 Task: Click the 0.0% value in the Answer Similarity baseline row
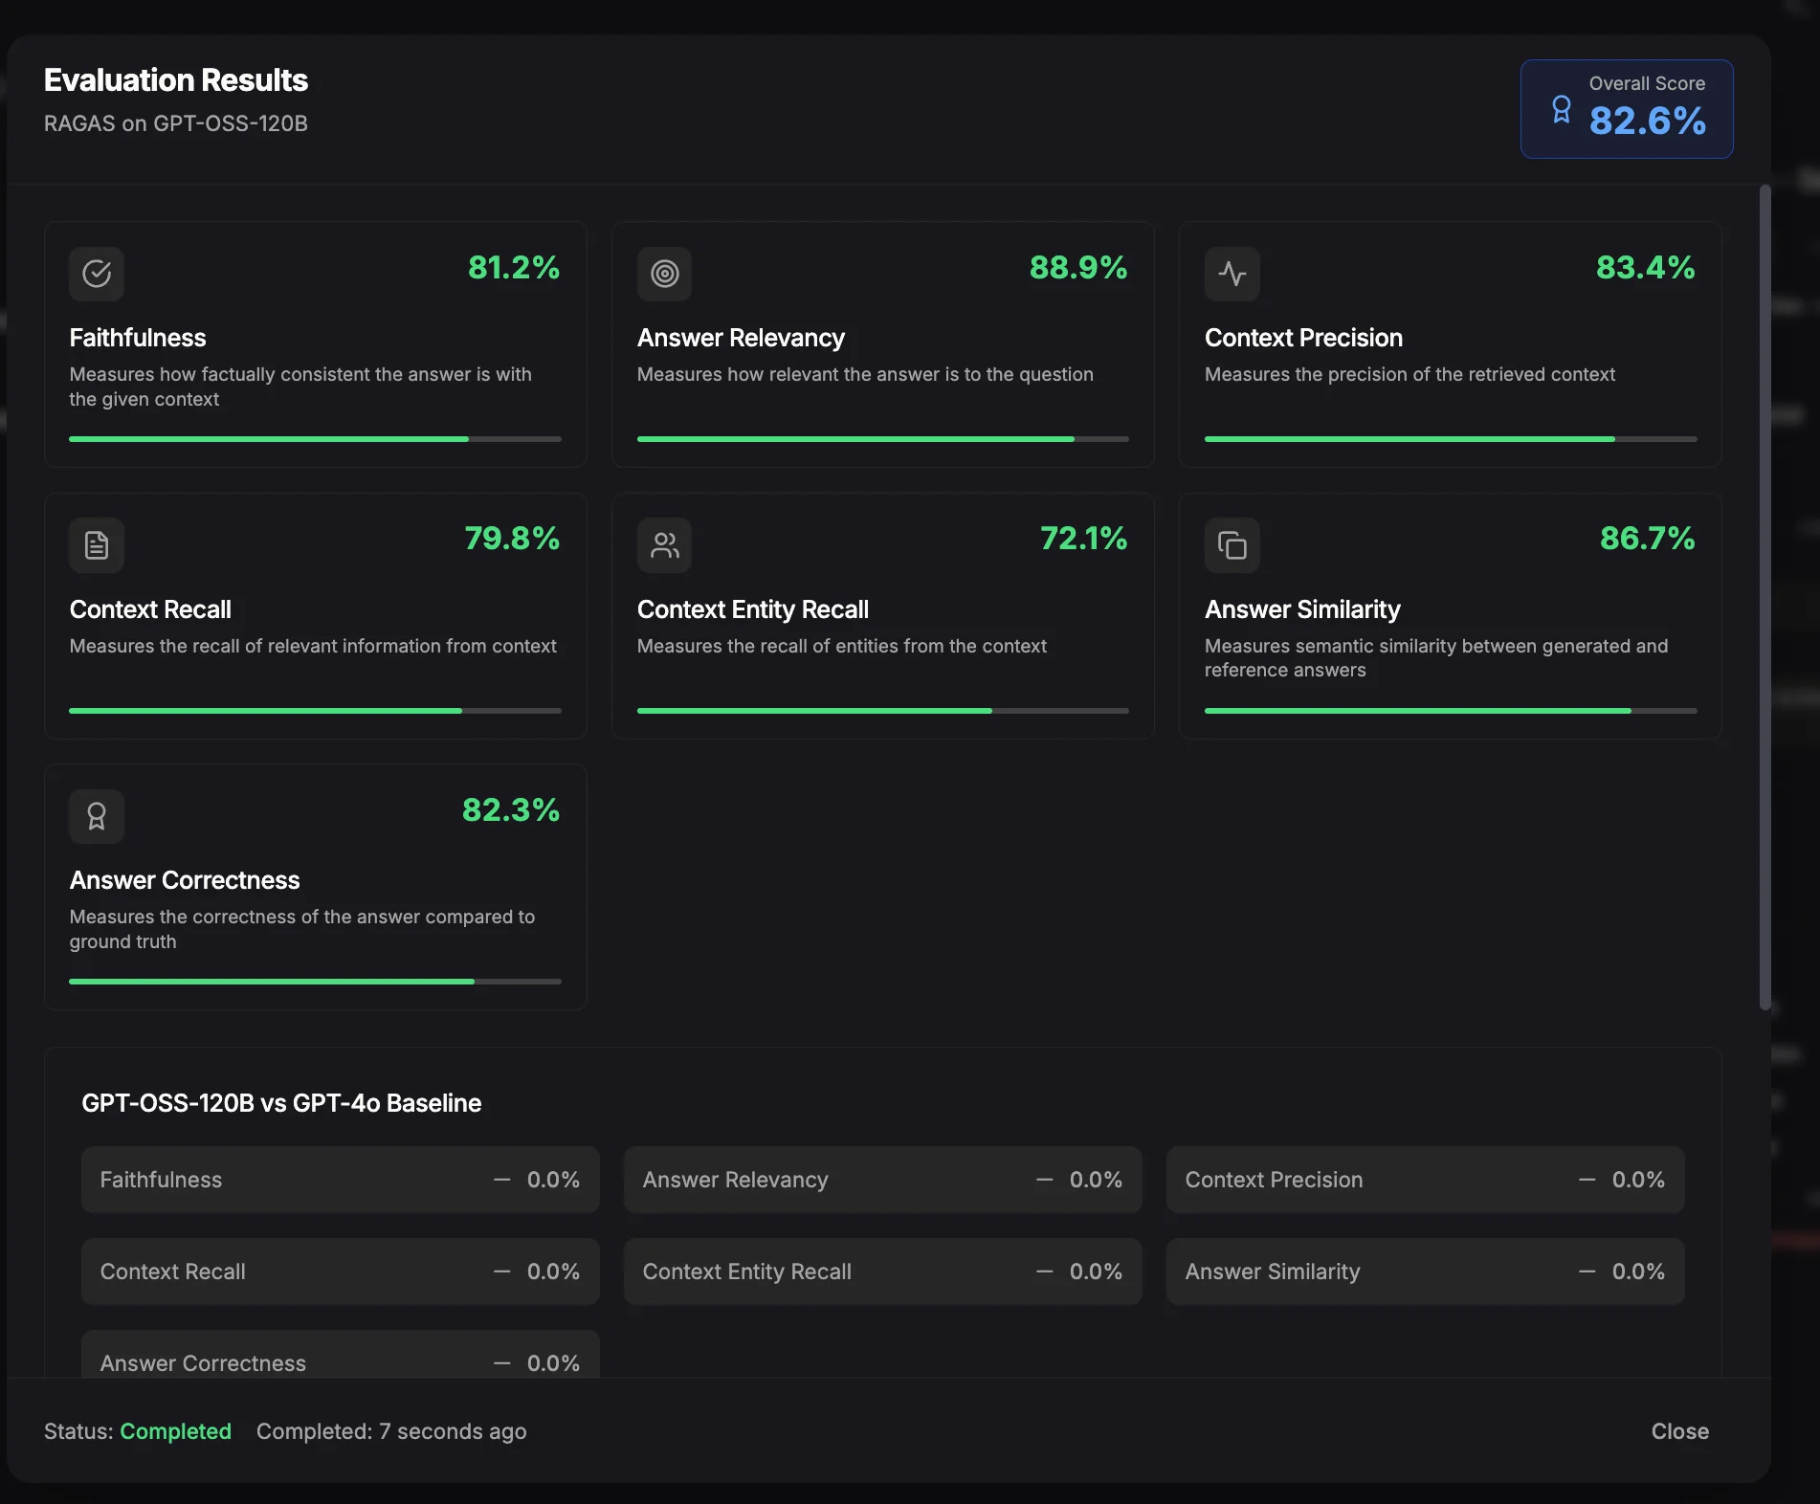(x=1638, y=1272)
